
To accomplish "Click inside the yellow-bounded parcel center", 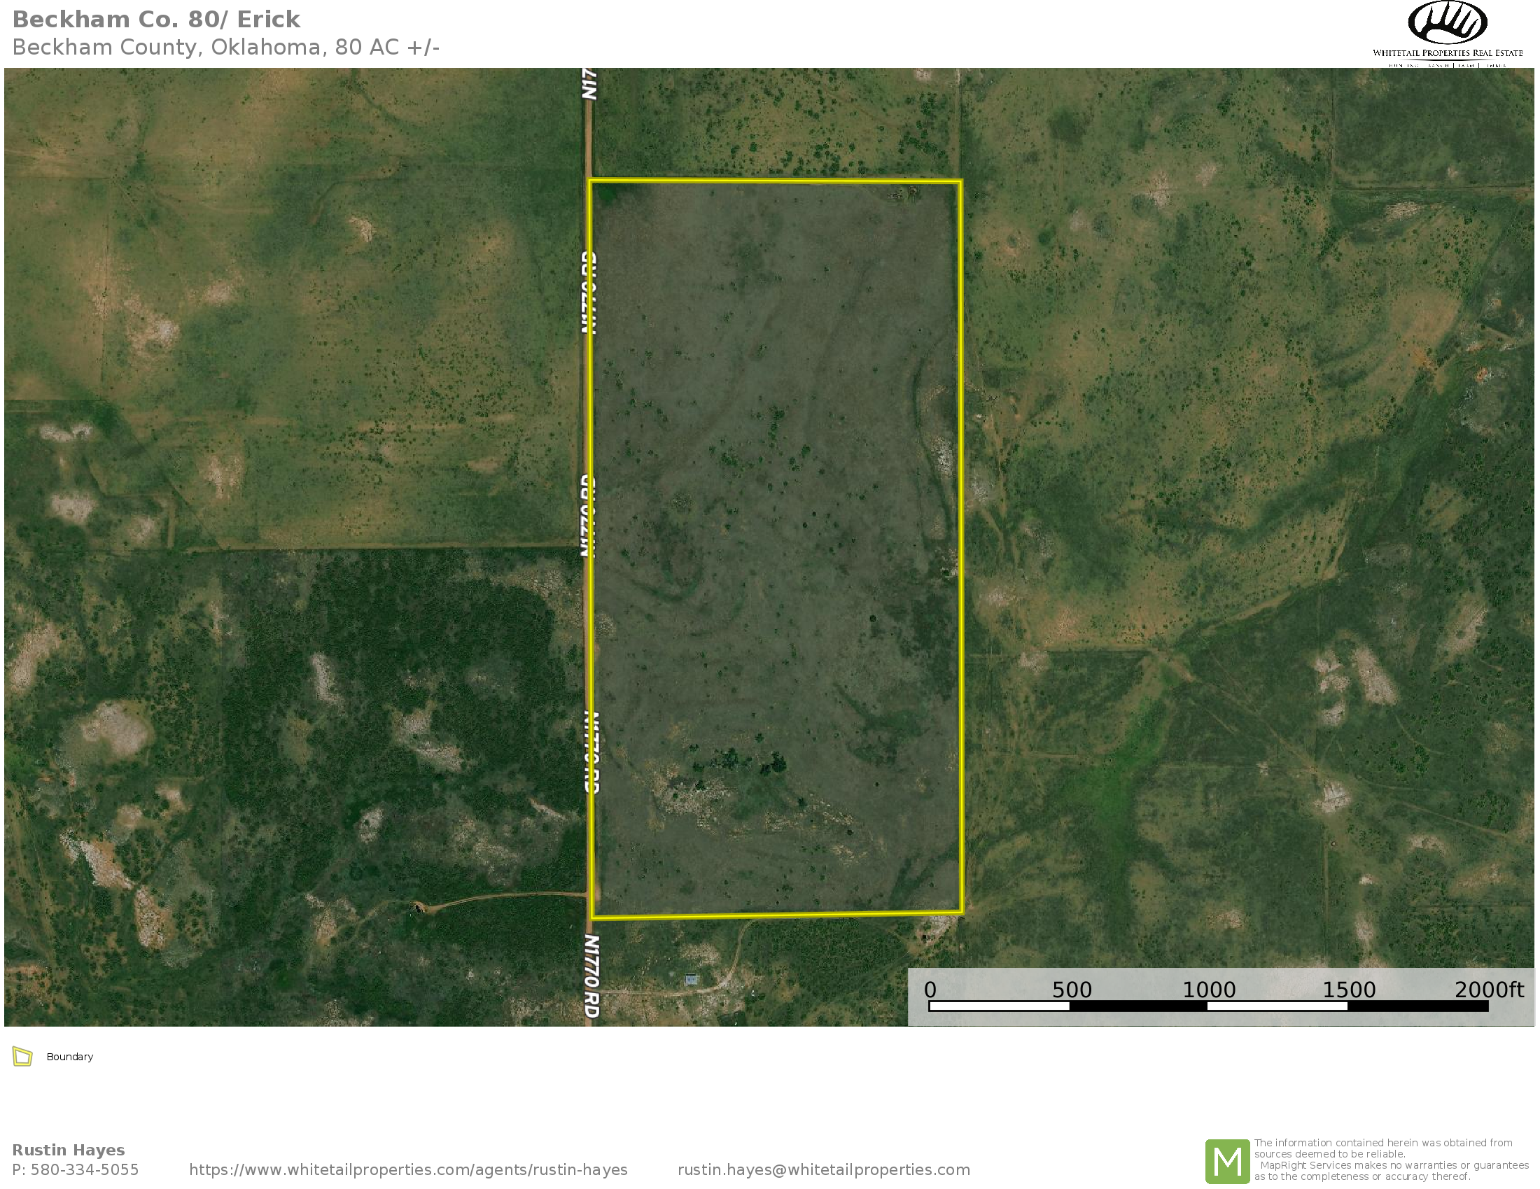I will [x=776, y=550].
